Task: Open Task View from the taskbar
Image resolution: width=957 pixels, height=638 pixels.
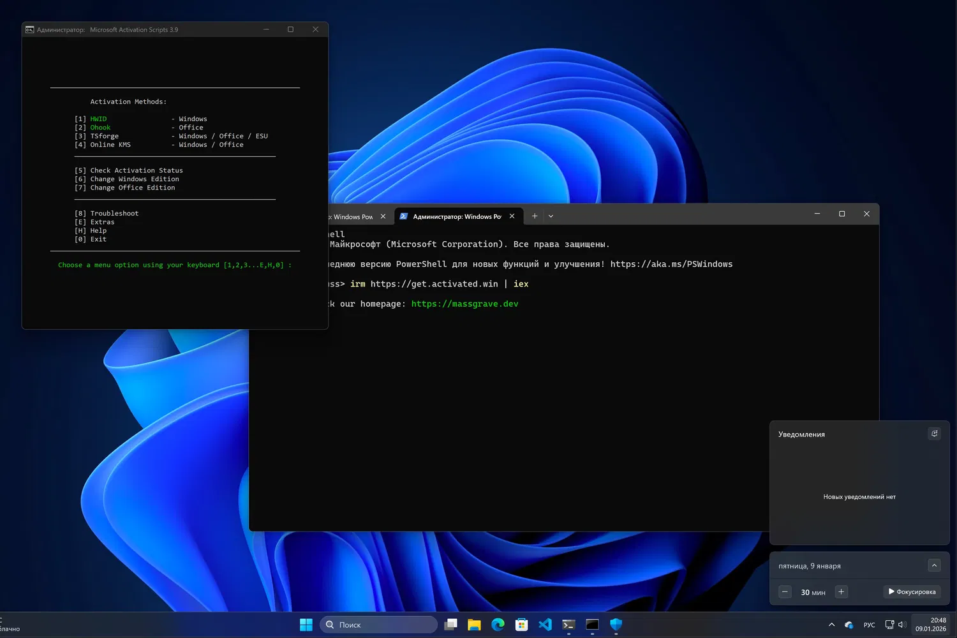Action: [x=451, y=625]
